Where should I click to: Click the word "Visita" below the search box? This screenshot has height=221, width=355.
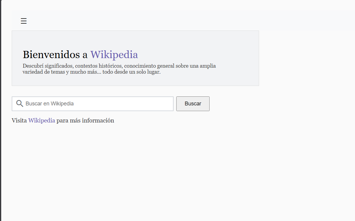[19, 120]
